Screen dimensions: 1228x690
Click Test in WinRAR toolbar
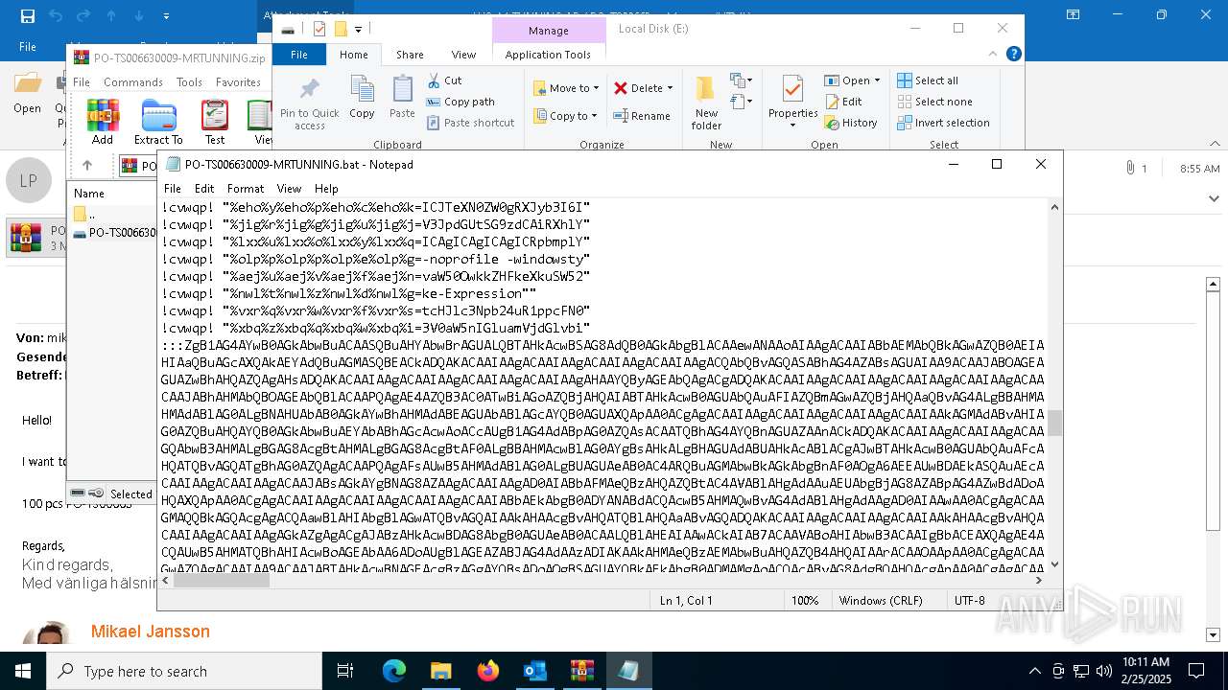tap(215, 123)
